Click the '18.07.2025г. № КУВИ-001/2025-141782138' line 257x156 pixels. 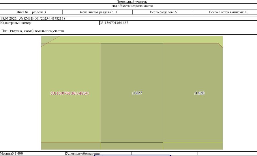pos(33,18)
